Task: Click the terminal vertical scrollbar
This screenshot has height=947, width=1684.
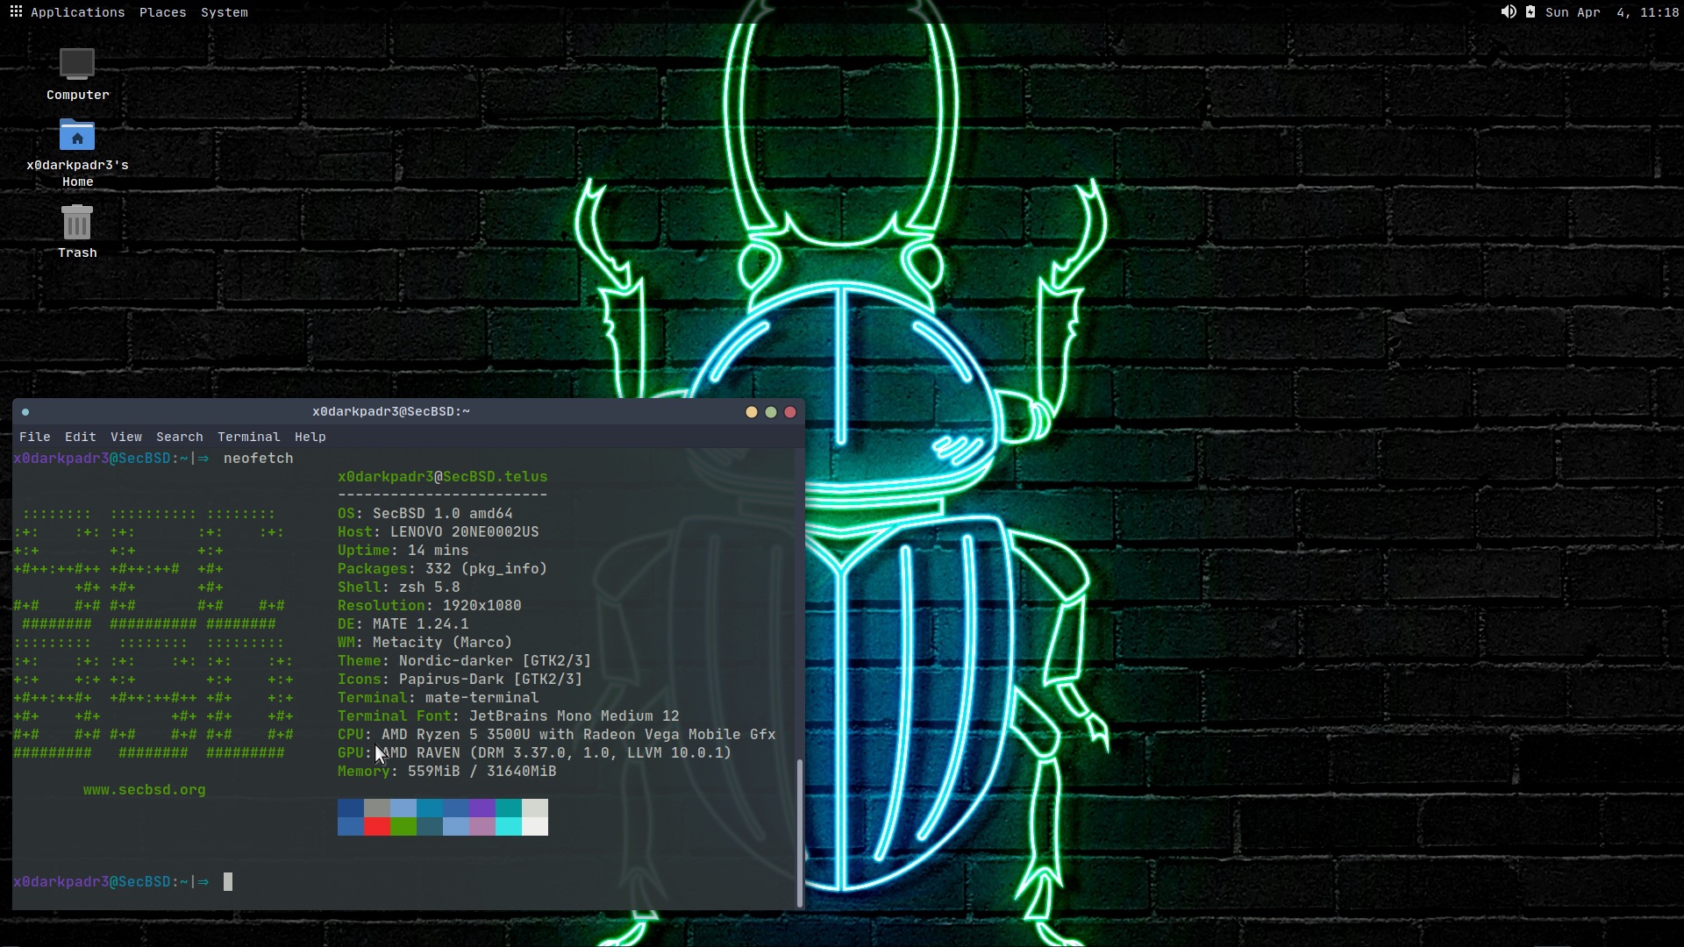Action: 799,833
